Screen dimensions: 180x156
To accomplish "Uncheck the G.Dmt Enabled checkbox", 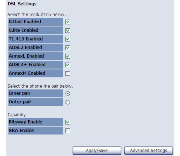I will point(68,22).
